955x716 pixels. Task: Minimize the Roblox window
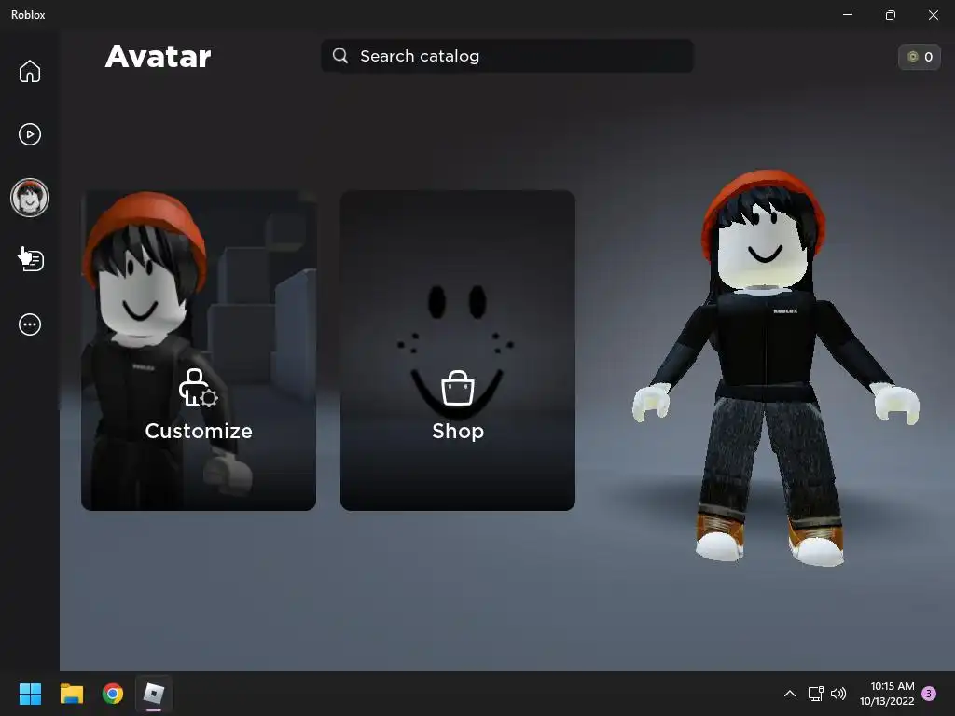pyautogui.click(x=847, y=15)
